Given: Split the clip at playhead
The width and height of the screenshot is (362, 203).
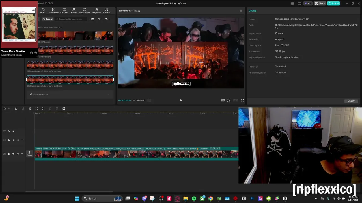Looking at the screenshot, I should [x=30, y=109].
